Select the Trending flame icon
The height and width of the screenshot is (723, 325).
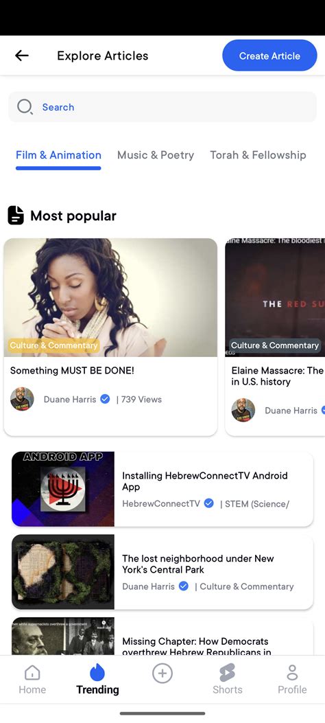click(x=97, y=672)
